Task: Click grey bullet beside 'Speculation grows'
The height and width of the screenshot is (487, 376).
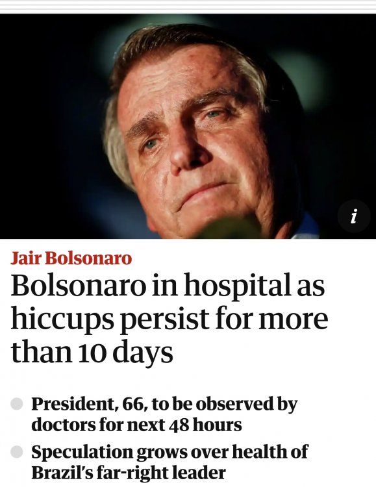Action: pos(17,451)
